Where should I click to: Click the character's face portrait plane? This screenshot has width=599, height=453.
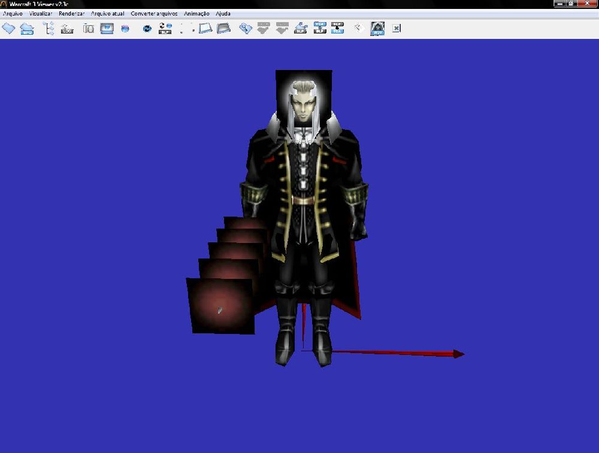pos(304,99)
